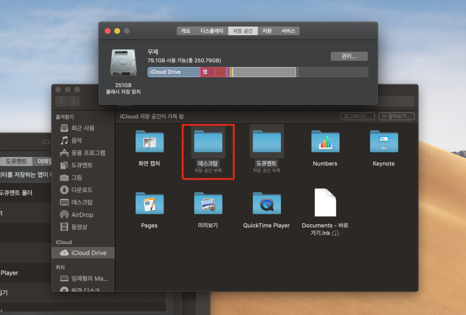
Task: Open the 미리보기 folder
Action: [208, 204]
